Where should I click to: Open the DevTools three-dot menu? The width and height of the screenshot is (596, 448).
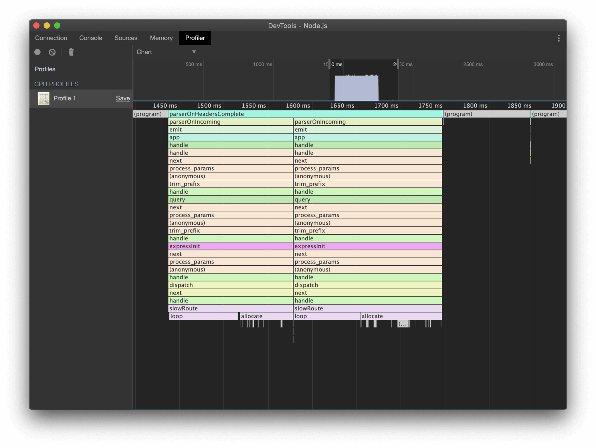[558, 38]
